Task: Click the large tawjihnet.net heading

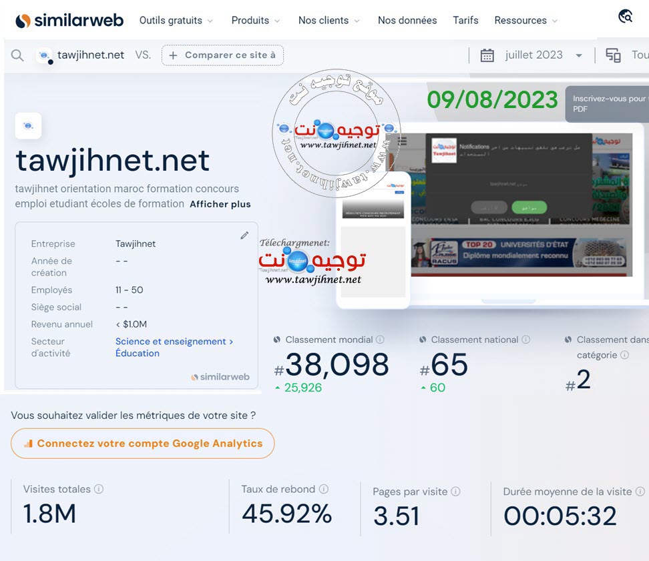Action: [x=112, y=161]
